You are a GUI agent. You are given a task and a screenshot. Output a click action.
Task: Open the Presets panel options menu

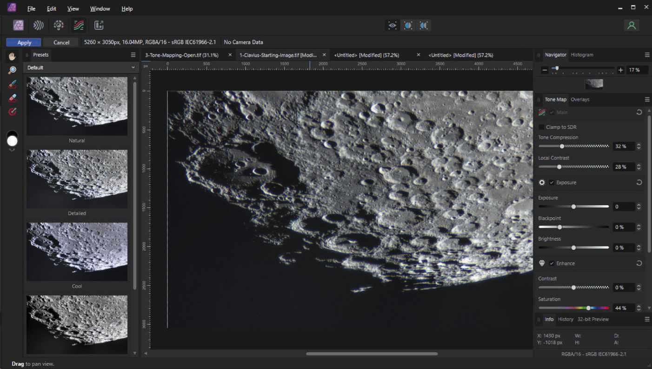click(133, 55)
